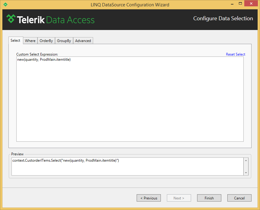
Task: Cancel the configuration wizard
Action: (x=239, y=198)
